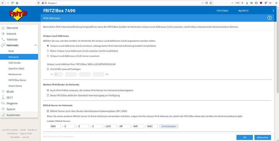Enable ULA-Präfix manuell festlegen checkbox
The image size is (279, 141).
(x=48, y=69)
